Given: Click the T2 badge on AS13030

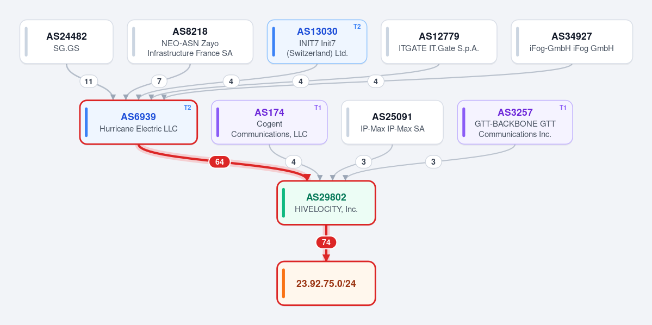Looking at the screenshot, I should point(357,27).
